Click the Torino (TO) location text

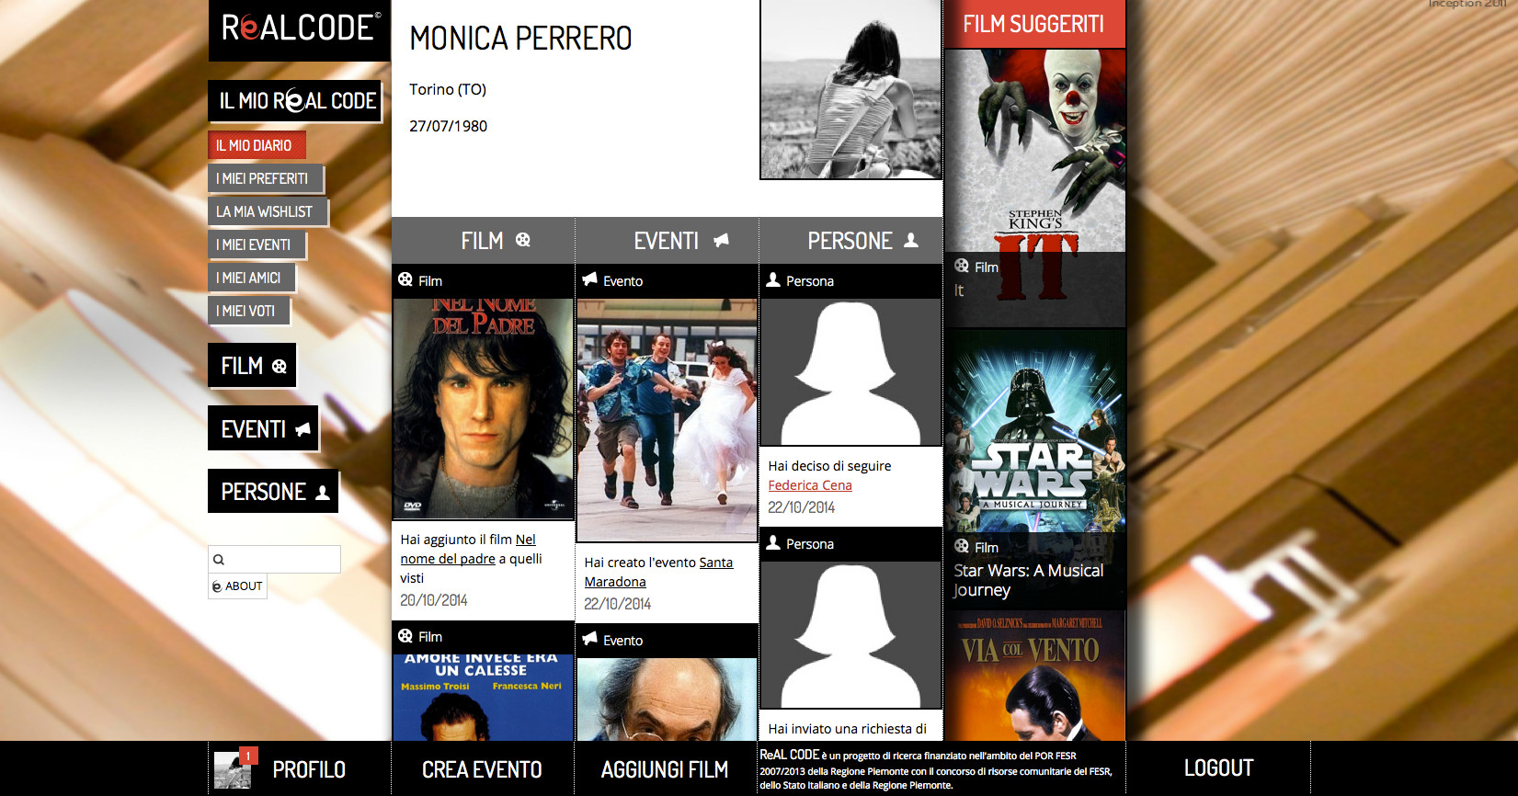point(448,89)
